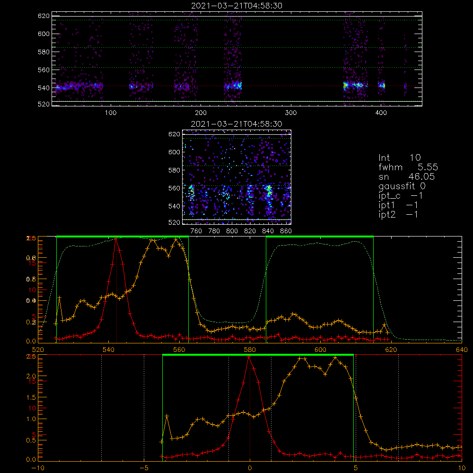Select the 'ipt2 -1' readout line
Viewport: 473px width, 473px height.
pos(398,214)
